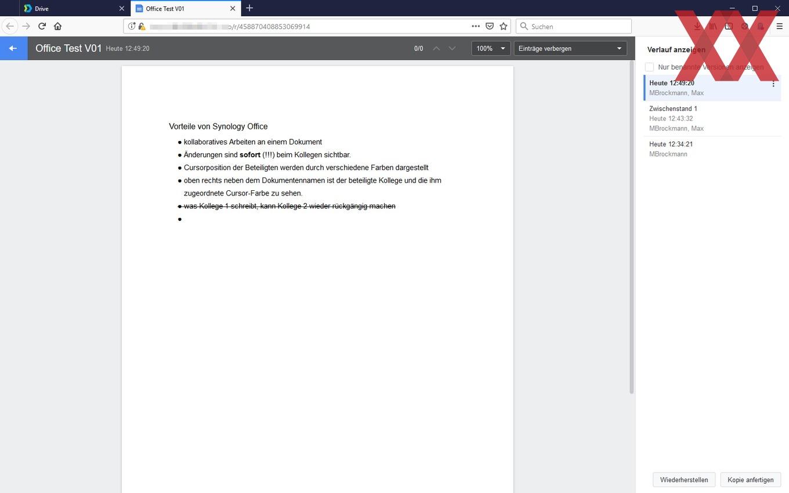This screenshot has height=493, width=789.
Task: Show site information in address bar
Action: (x=132, y=26)
